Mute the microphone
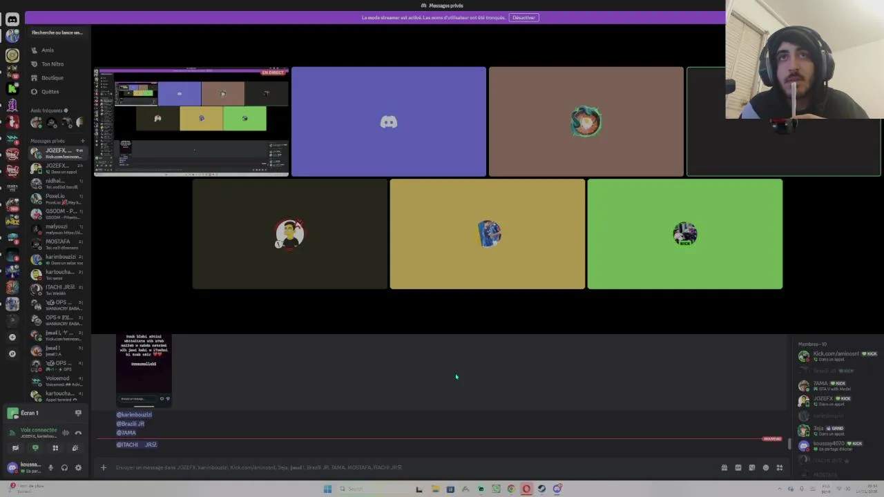 50,467
